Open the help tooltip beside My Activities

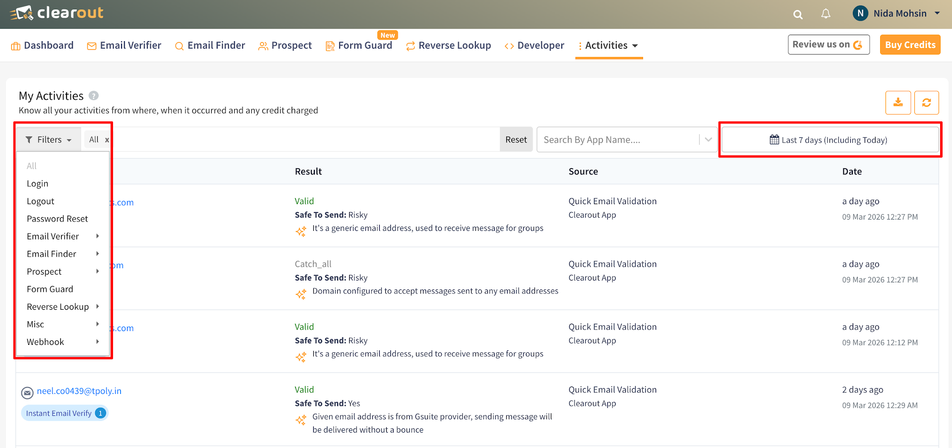pos(94,96)
